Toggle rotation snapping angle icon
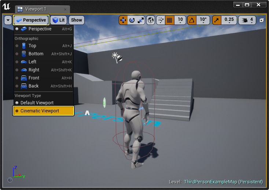 pos(192,20)
